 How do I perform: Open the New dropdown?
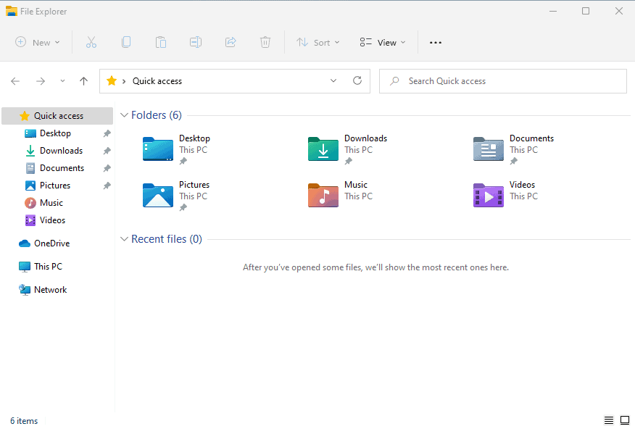[38, 42]
